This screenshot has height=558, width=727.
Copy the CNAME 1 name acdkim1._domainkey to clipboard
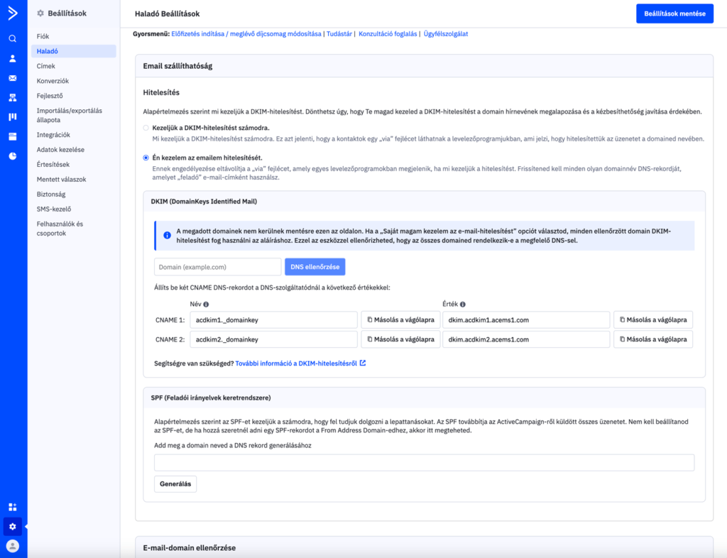pyautogui.click(x=400, y=320)
